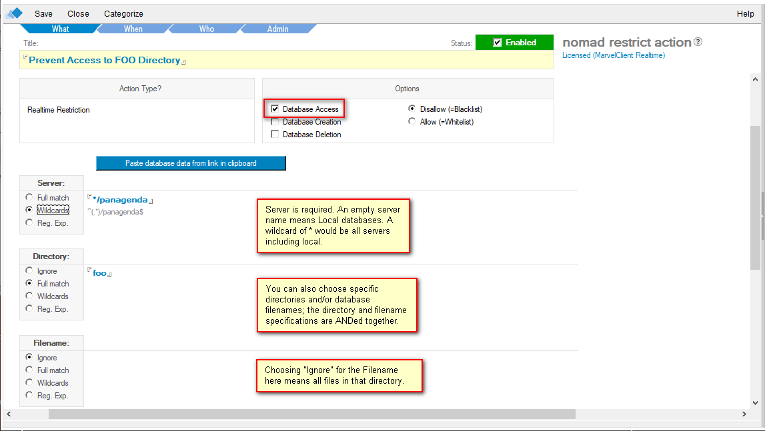This screenshot has width=765, height=431.
Task: Toggle the Enabled status checkbox
Action: pos(497,43)
